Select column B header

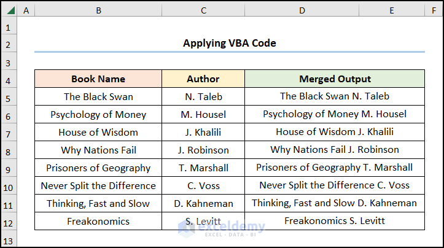[98, 10]
